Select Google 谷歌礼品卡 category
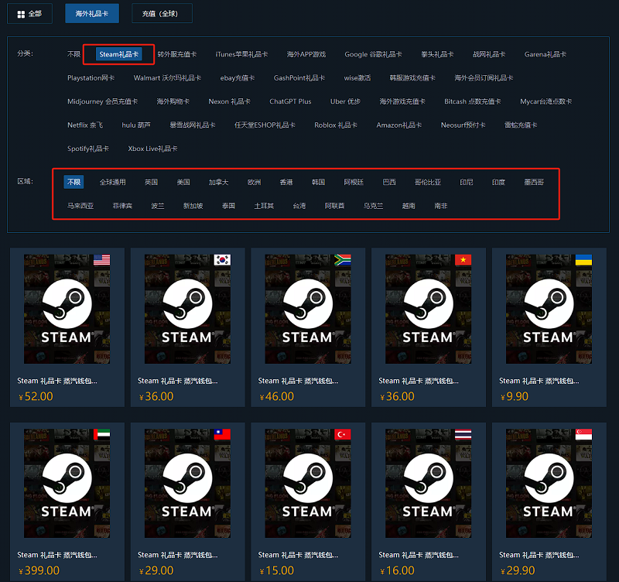This screenshot has height=582, width=619. tap(374, 54)
